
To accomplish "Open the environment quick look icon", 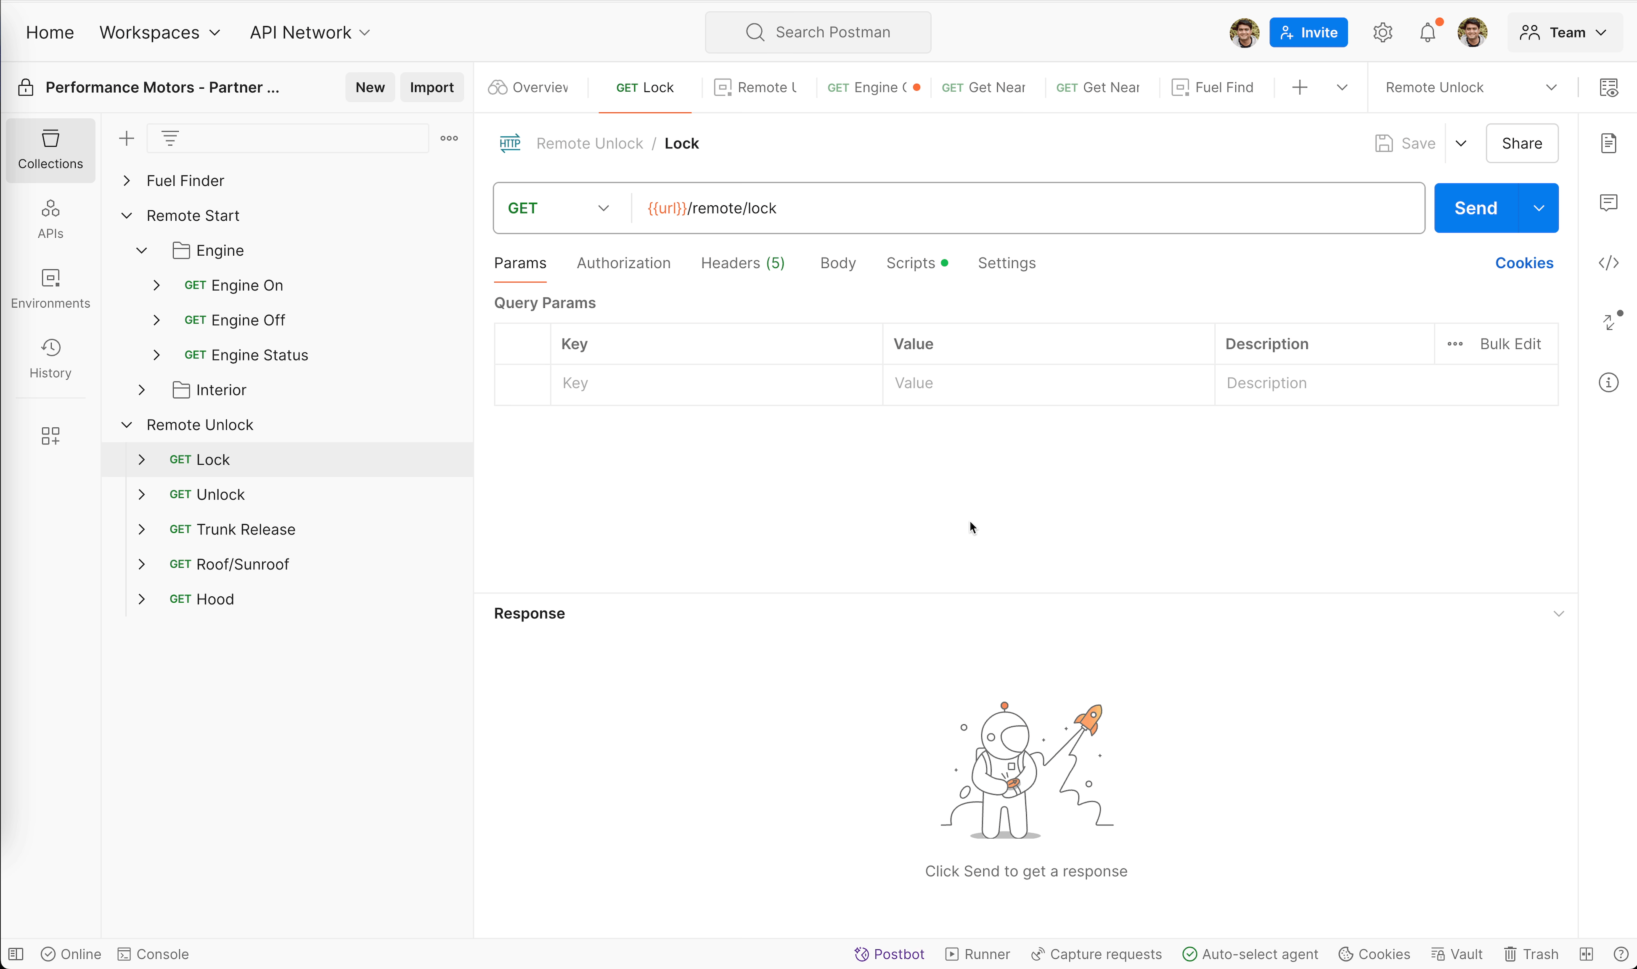I will click(1608, 87).
